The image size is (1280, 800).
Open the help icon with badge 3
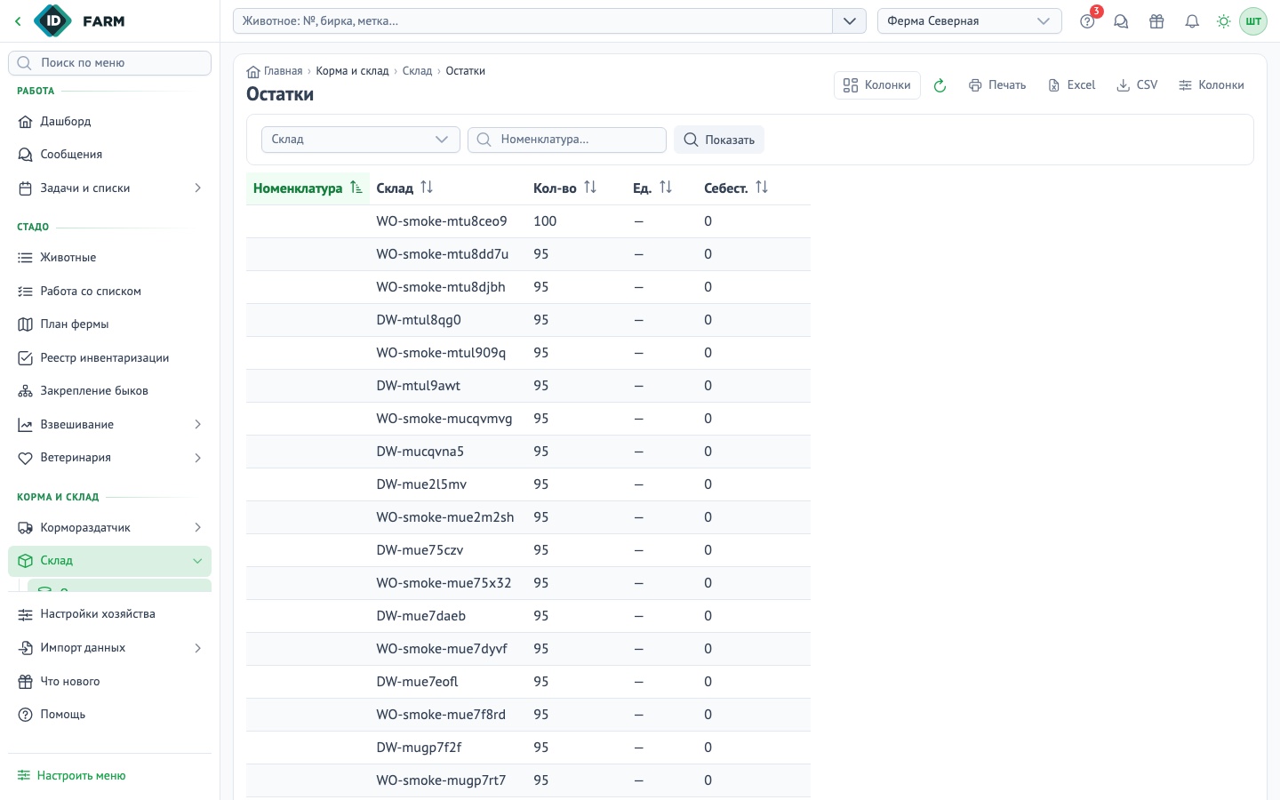pyautogui.click(x=1087, y=21)
